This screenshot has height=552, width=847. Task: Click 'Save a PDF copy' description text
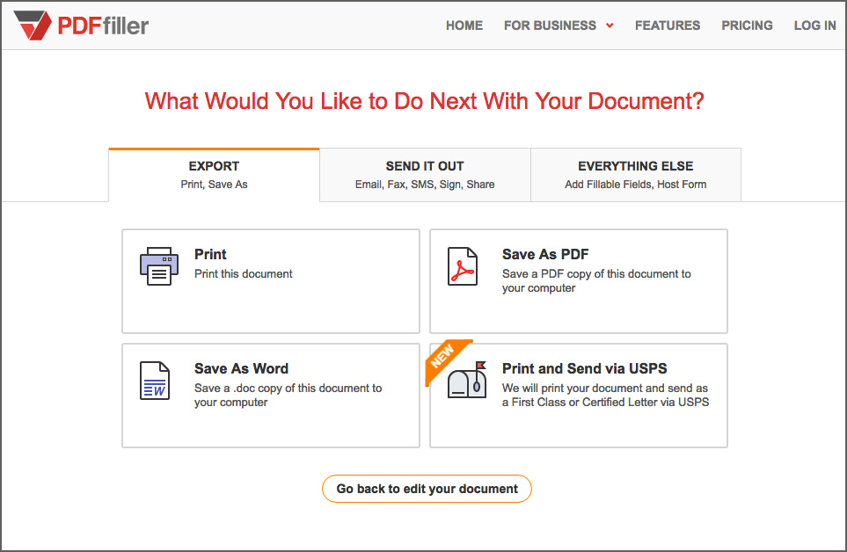click(596, 280)
